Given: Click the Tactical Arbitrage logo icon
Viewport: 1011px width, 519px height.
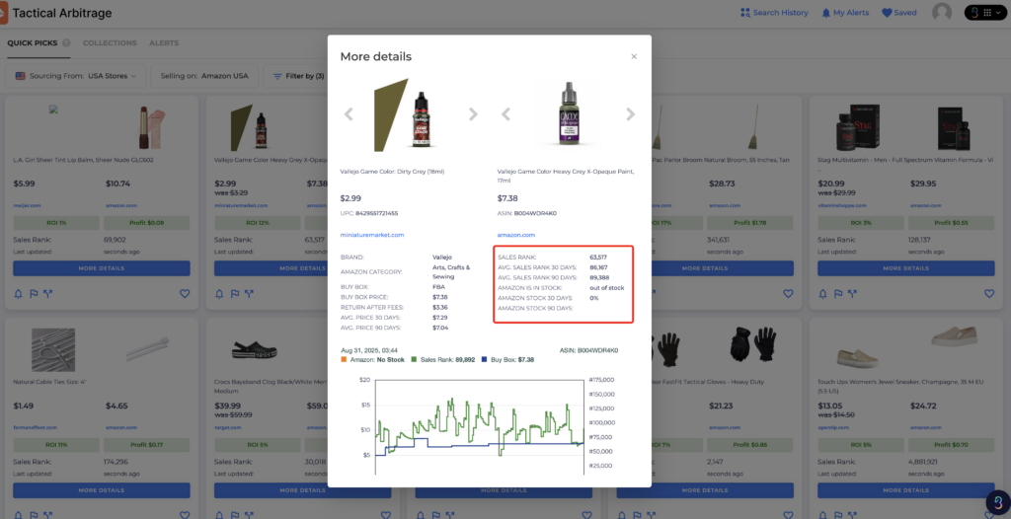Looking at the screenshot, I should (3, 13).
